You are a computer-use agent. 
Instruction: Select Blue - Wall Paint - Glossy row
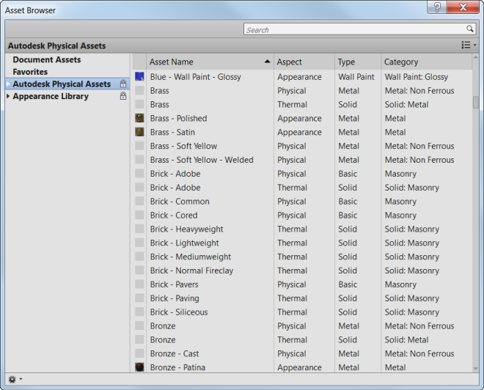tap(302, 77)
